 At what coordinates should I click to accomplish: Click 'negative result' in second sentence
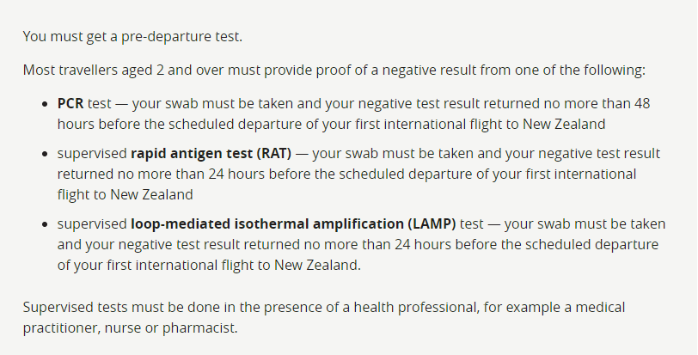point(429,70)
